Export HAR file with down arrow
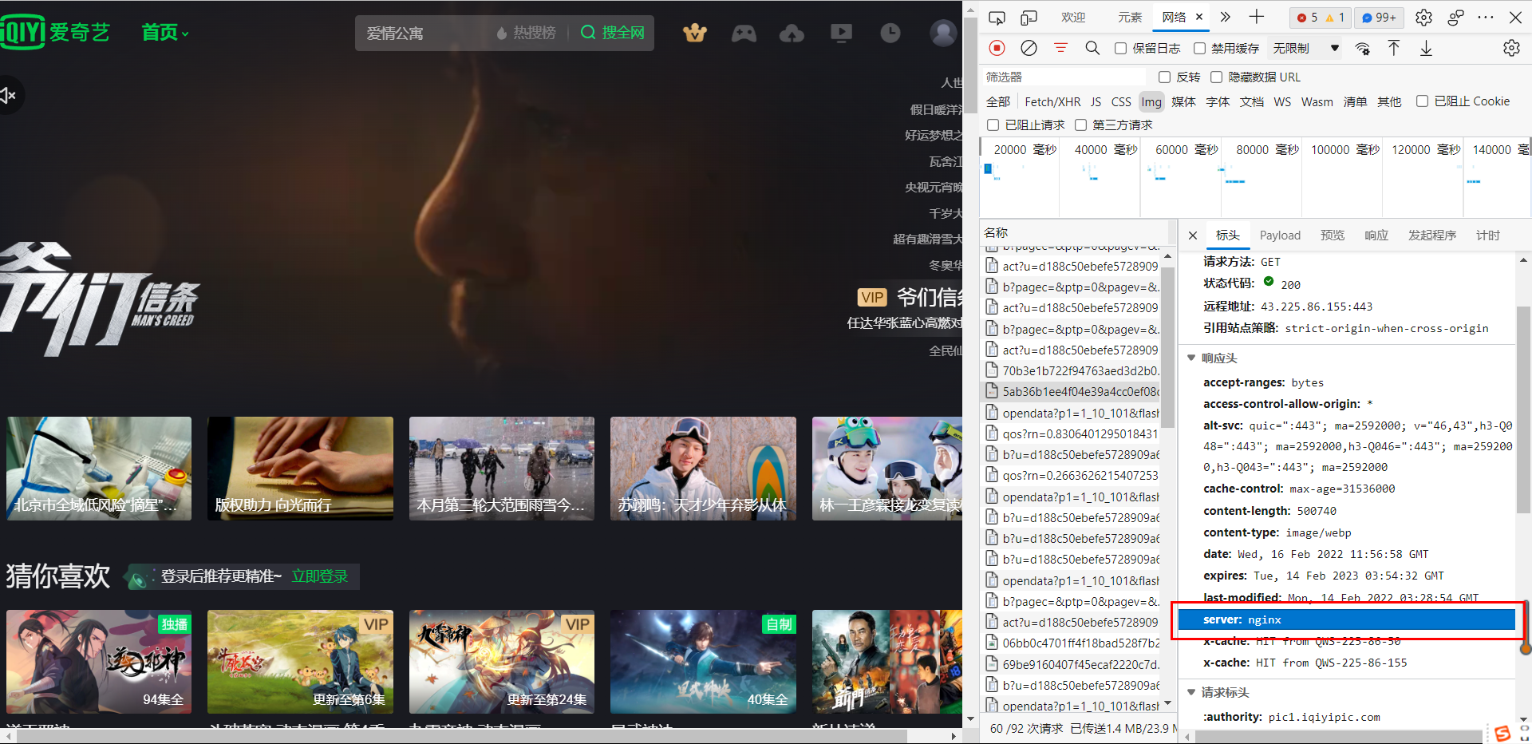The width and height of the screenshot is (1532, 744). point(1426,49)
